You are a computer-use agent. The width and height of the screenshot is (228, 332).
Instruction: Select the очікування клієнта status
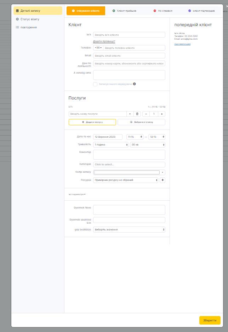point(86,11)
